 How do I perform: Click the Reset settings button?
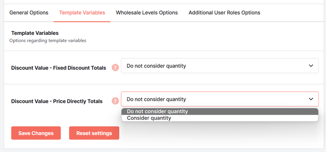click(94, 133)
